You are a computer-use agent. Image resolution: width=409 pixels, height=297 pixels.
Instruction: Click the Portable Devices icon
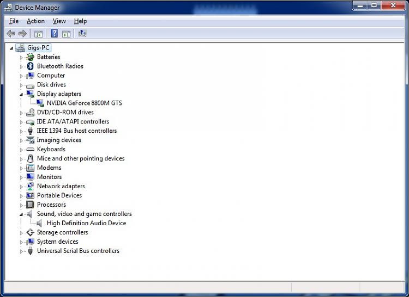30,195
